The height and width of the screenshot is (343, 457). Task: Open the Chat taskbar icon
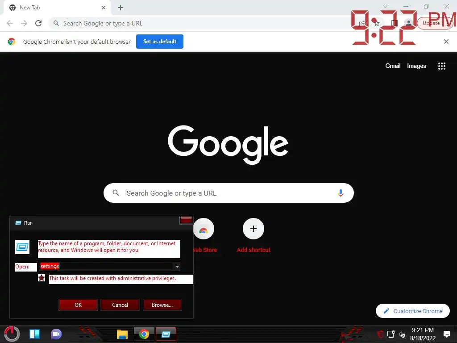coord(56,334)
